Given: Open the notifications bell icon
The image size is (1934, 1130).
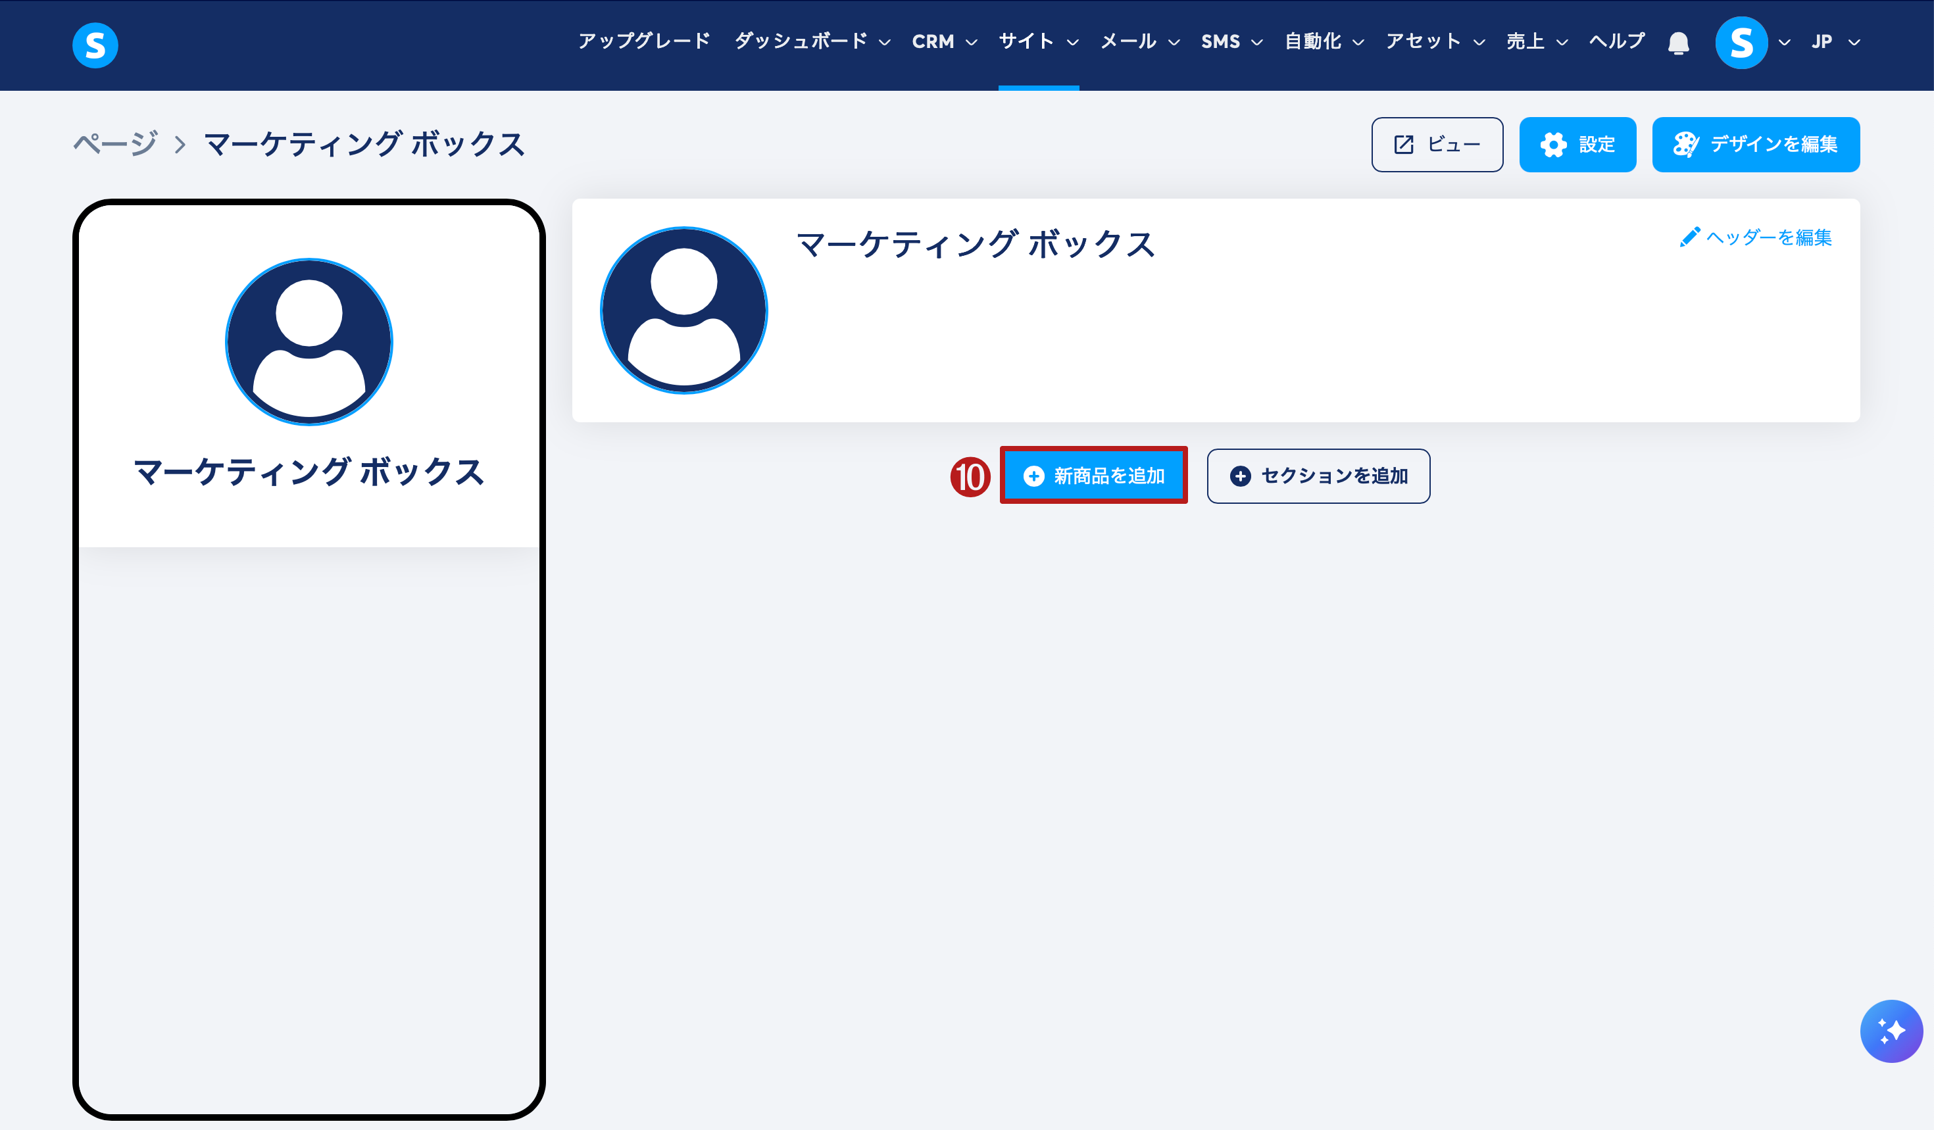Looking at the screenshot, I should point(1679,43).
